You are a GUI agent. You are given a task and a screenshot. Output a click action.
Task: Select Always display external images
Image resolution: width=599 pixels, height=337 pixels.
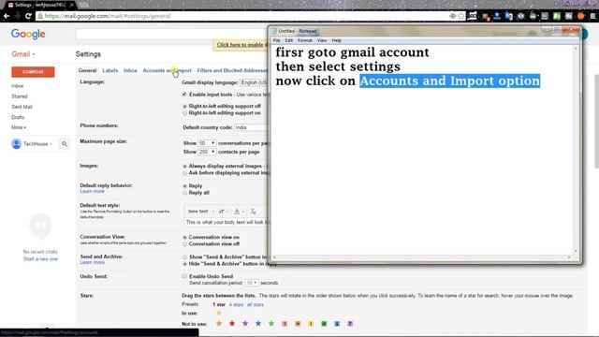185,167
